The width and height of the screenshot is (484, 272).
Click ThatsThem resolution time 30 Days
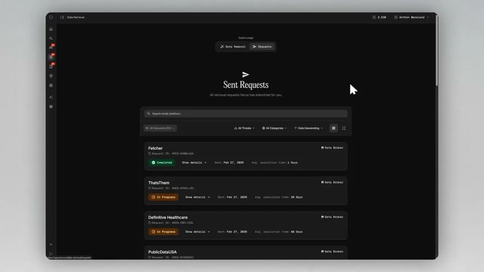click(x=296, y=197)
